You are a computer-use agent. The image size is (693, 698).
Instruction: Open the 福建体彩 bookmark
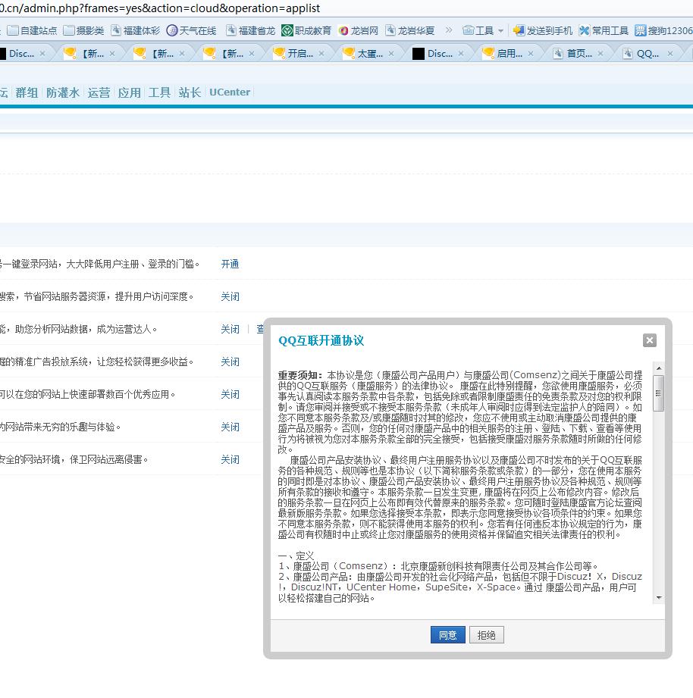click(136, 31)
